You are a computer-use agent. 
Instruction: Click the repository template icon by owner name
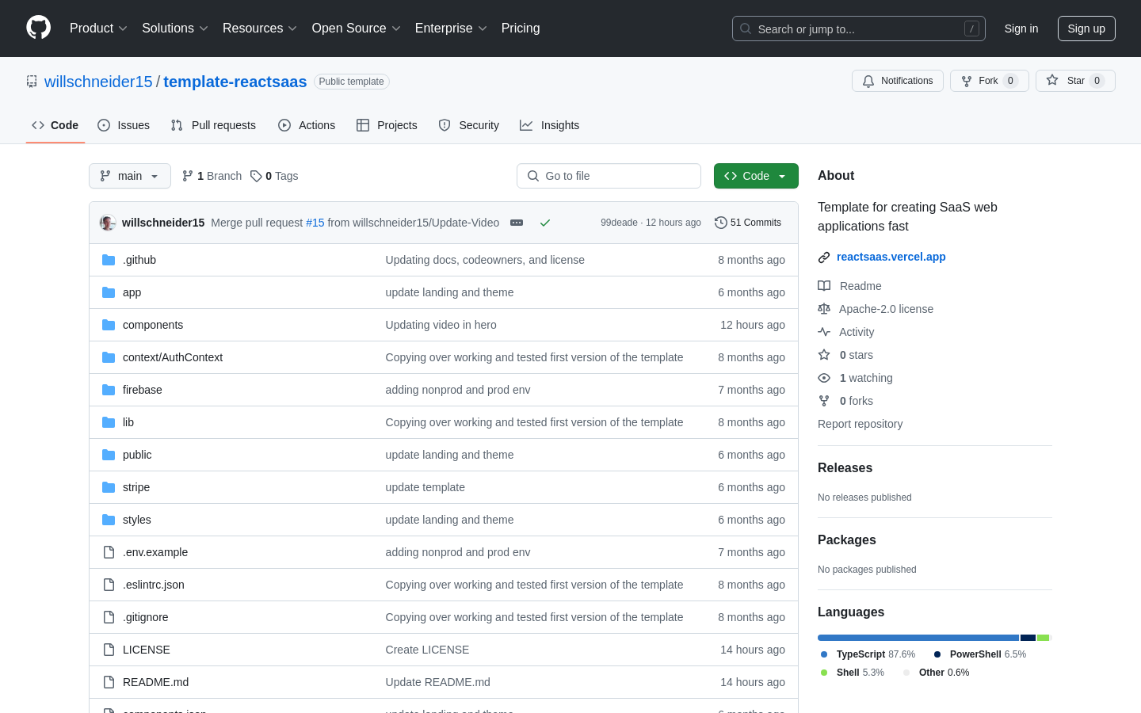coord(32,82)
